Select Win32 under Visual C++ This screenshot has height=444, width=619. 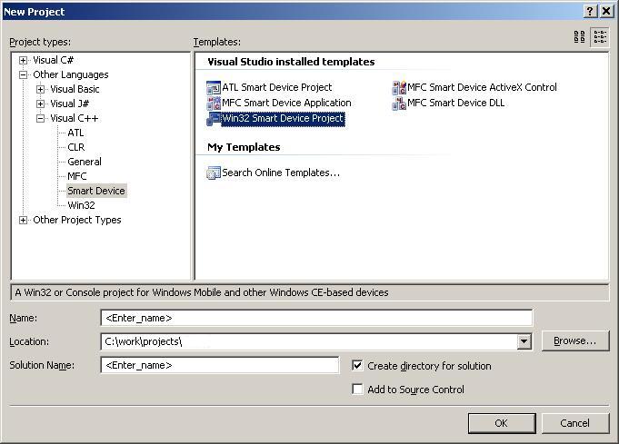pos(81,205)
